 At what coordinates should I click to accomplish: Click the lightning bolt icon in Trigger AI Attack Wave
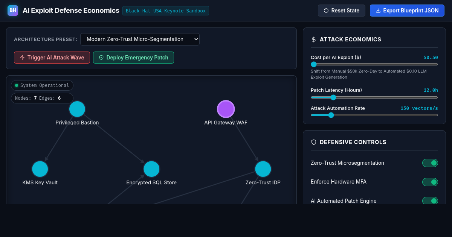(x=22, y=58)
